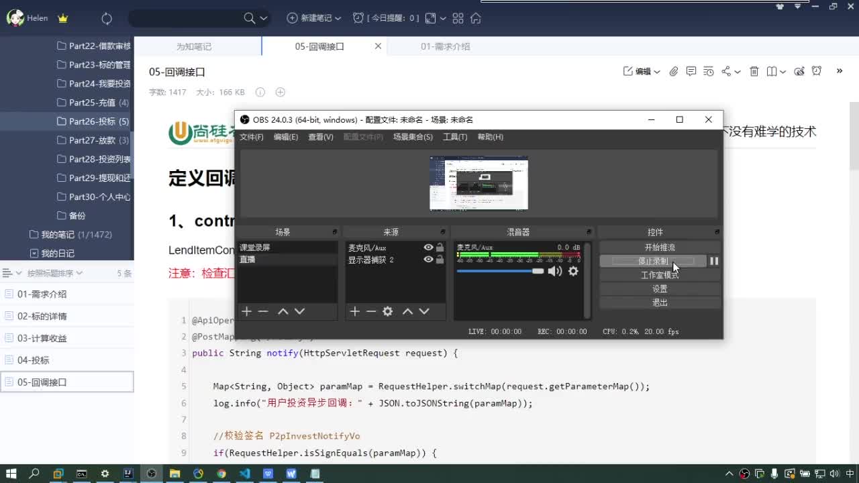Switch to the 01-需求介绍 tab
Image resolution: width=859 pixels, height=483 pixels.
click(x=446, y=46)
